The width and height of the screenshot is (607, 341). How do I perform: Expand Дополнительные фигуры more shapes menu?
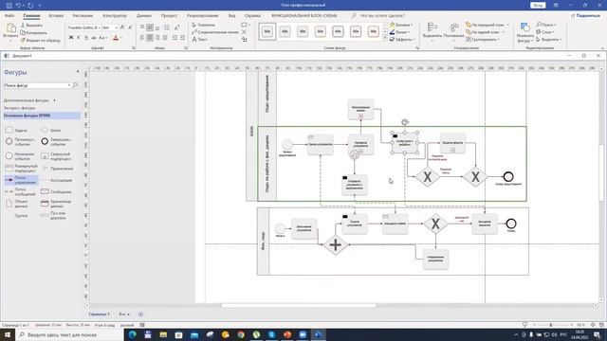29,100
